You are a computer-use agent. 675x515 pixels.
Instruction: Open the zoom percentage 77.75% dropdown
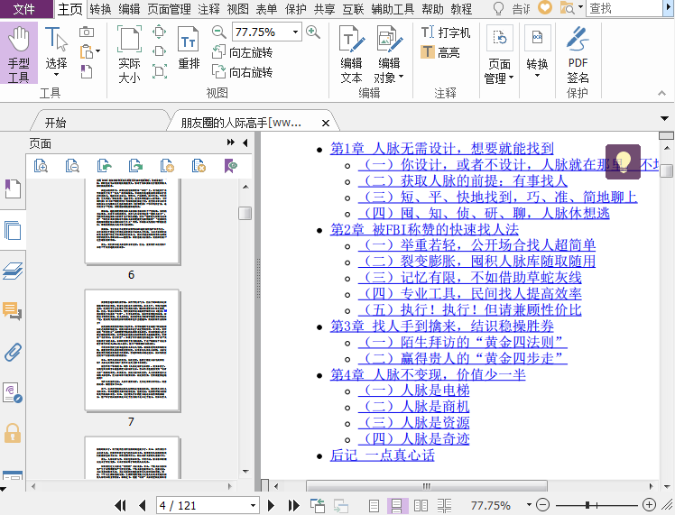click(x=295, y=32)
